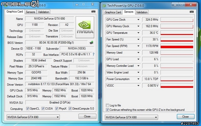Toggle the CUDA checkbox

click(43, 108)
